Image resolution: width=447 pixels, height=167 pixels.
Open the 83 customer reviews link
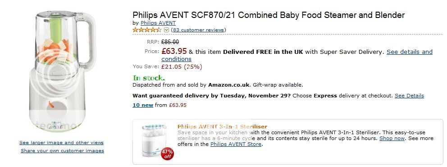199,30
